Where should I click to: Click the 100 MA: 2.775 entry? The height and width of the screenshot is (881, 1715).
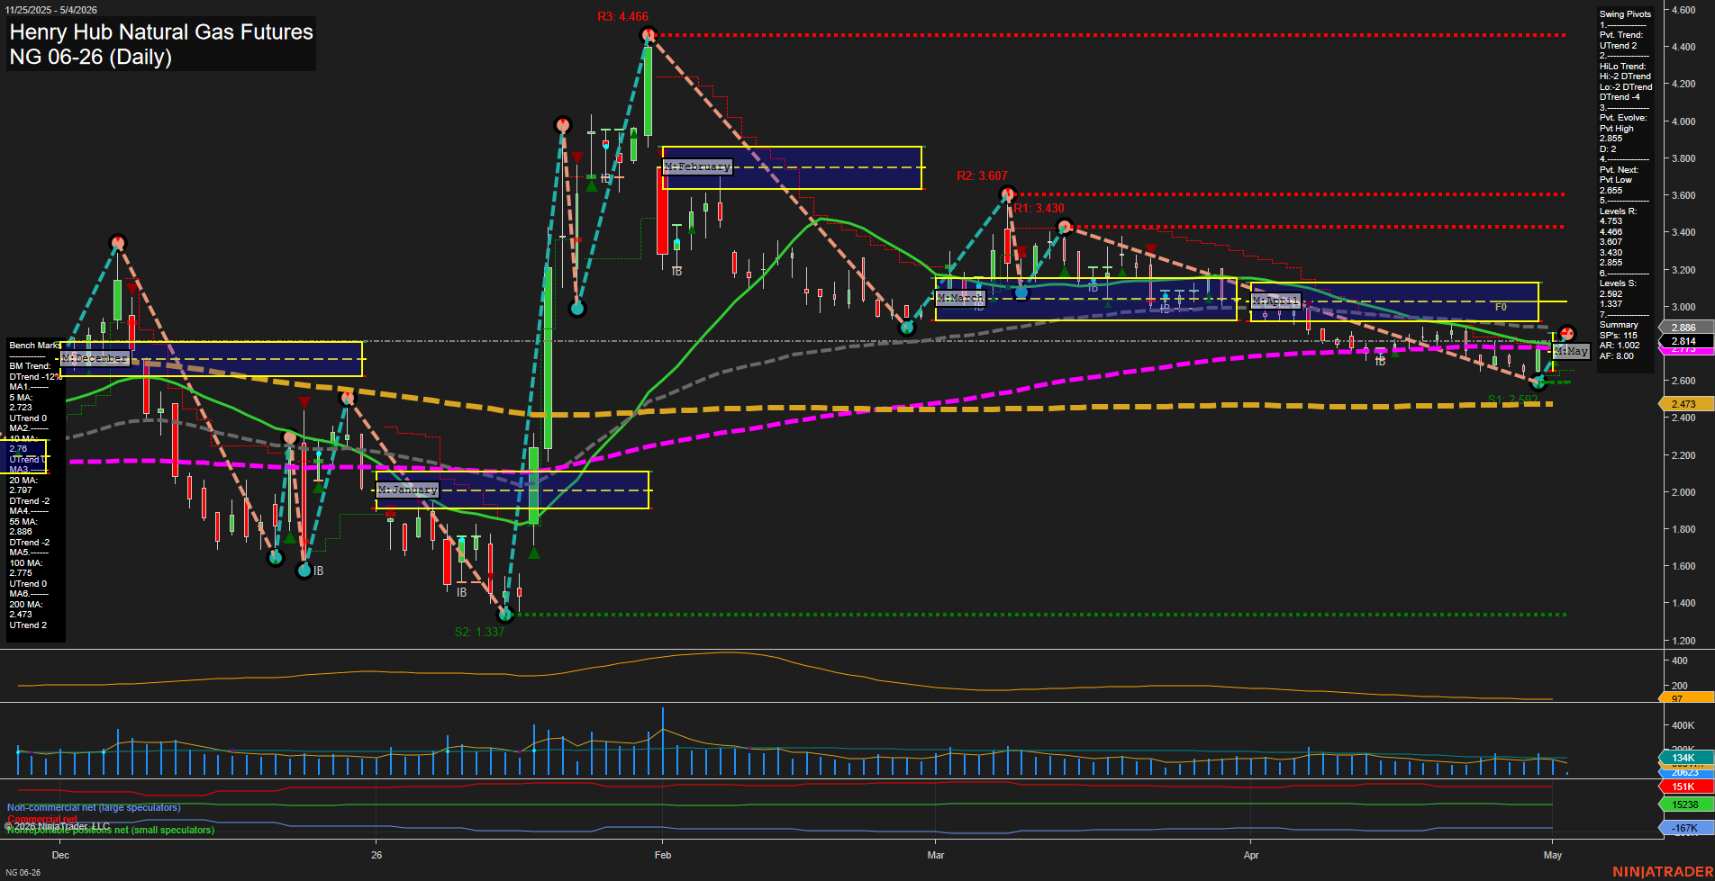coord(25,568)
